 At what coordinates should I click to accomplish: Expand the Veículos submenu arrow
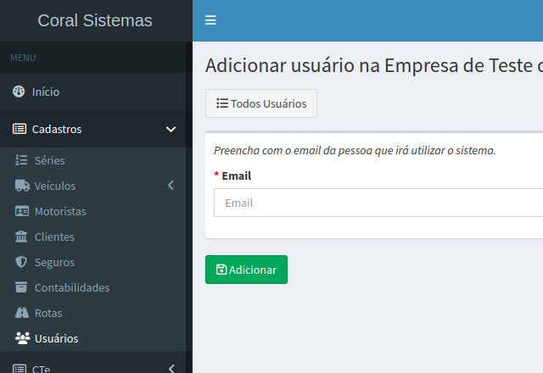[x=171, y=186]
